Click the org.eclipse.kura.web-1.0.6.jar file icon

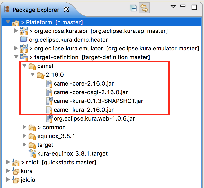[x=49, y=118]
